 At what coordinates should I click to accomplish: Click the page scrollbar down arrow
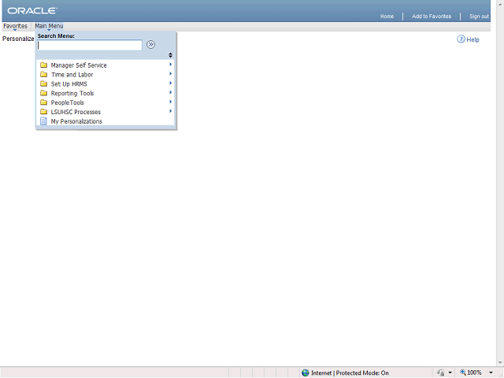pos(501,362)
